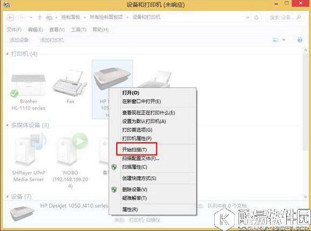This screenshot has height=231, width=311.
Task: Click the Back navigation arrow
Action: tap(11, 18)
